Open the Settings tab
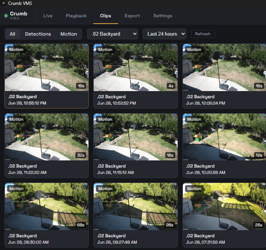266x250 pixels. pos(163,16)
